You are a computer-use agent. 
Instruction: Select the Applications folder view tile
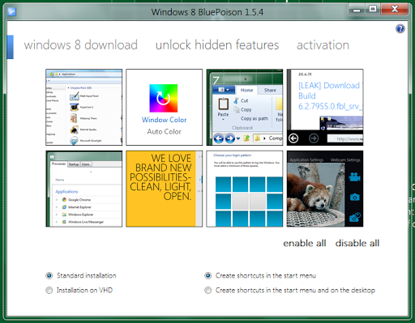tap(84, 107)
